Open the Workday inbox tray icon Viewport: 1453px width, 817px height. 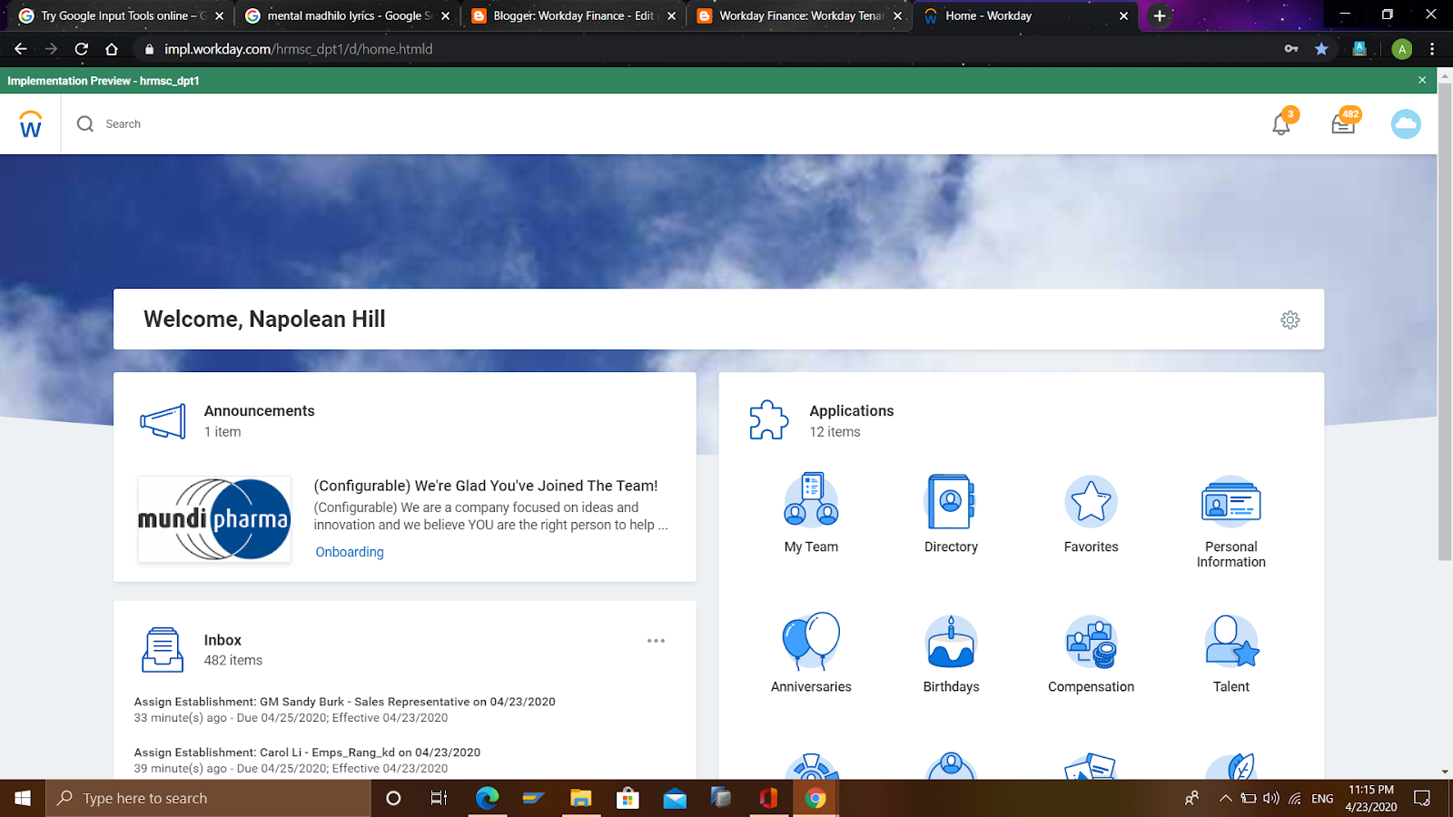click(x=1343, y=123)
